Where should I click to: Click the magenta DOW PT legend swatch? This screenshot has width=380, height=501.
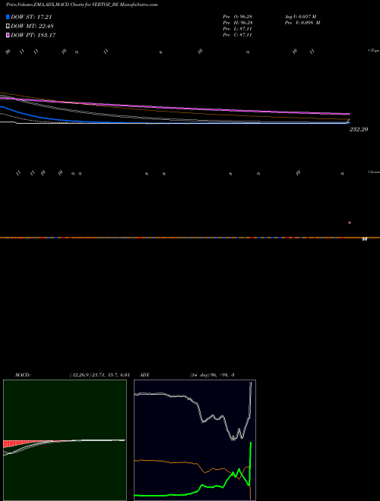8,35
